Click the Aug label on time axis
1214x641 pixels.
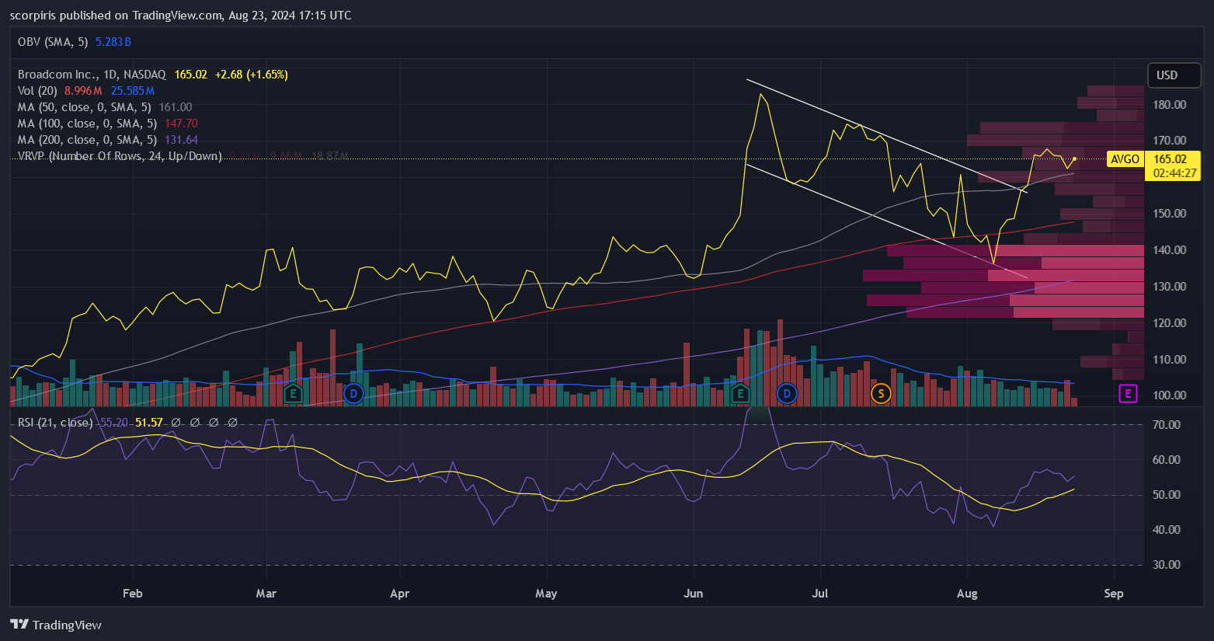[x=967, y=593]
